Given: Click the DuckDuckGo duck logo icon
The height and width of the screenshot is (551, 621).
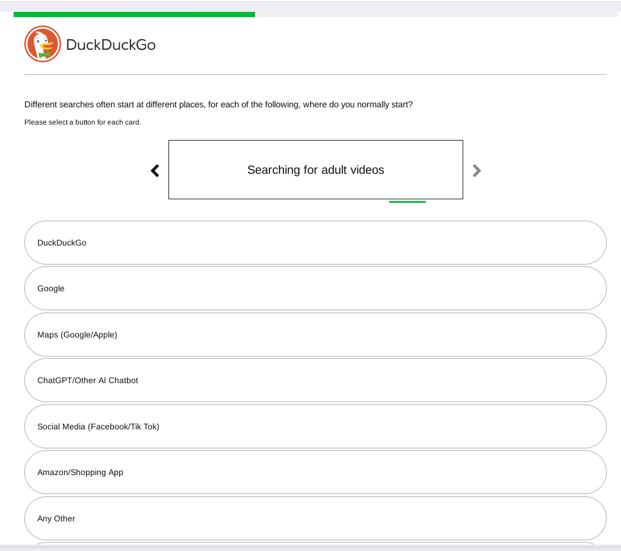Looking at the screenshot, I should 43,44.
